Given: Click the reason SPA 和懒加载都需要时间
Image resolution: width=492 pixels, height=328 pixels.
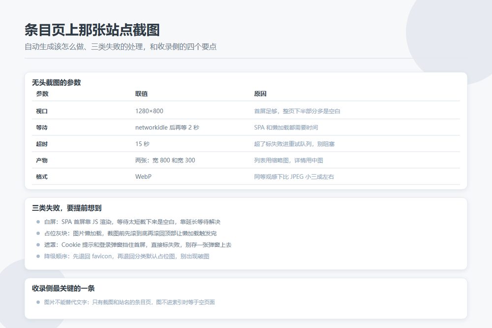Looking at the screenshot, I should click(x=286, y=128).
